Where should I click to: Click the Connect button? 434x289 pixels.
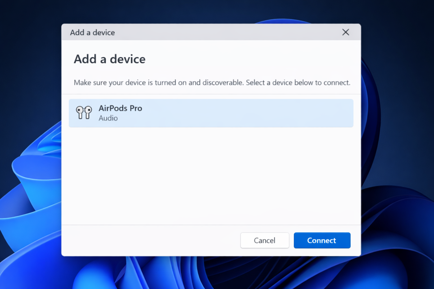(x=322, y=240)
